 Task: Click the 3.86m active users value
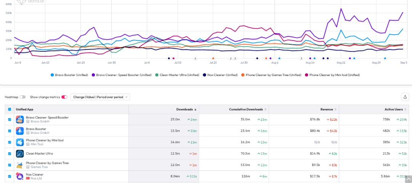(385, 177)
